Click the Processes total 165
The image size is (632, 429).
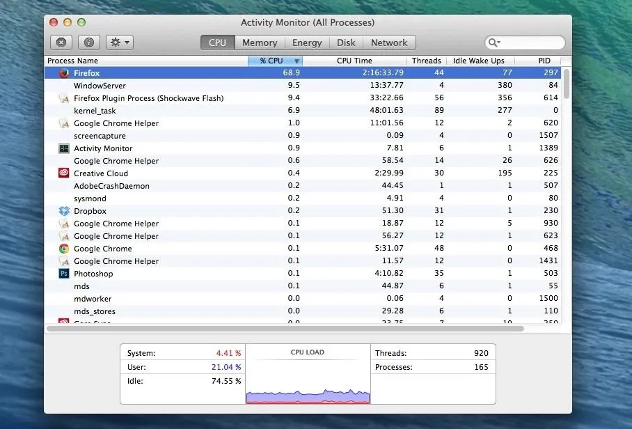[x=481, y=367]
